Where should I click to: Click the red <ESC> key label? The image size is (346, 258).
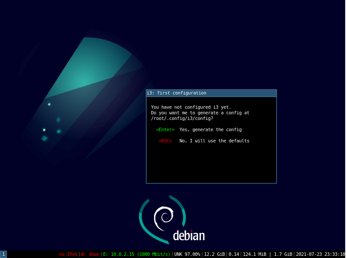(x=164, y=140)
